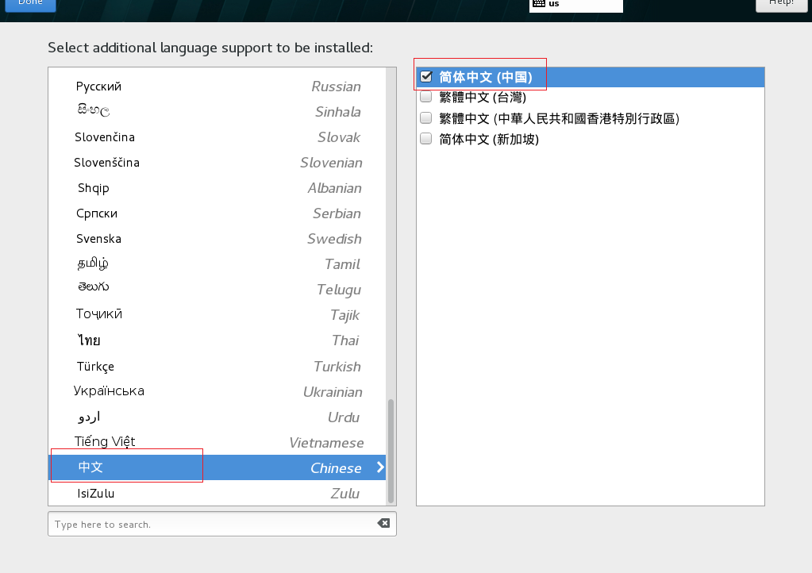Click 简体中文 (中国) locale text
Viewport: 812px width, 573px height.
485,77
